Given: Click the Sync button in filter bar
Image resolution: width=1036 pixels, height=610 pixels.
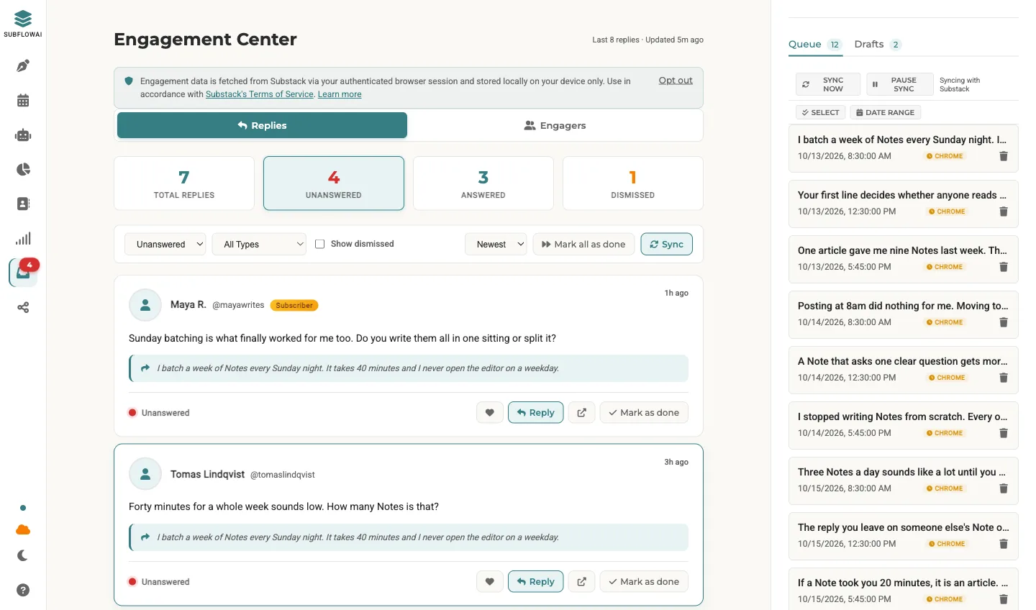Looking at the screenshot, I should 667,245.
